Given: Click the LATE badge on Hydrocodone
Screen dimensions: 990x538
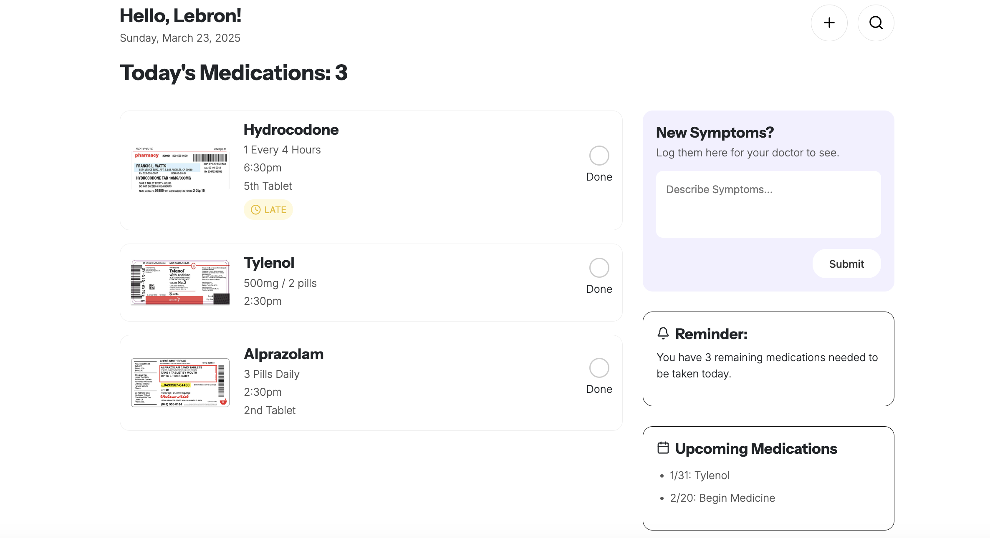Looking at the screenshot, I should (x=268, y=209).
